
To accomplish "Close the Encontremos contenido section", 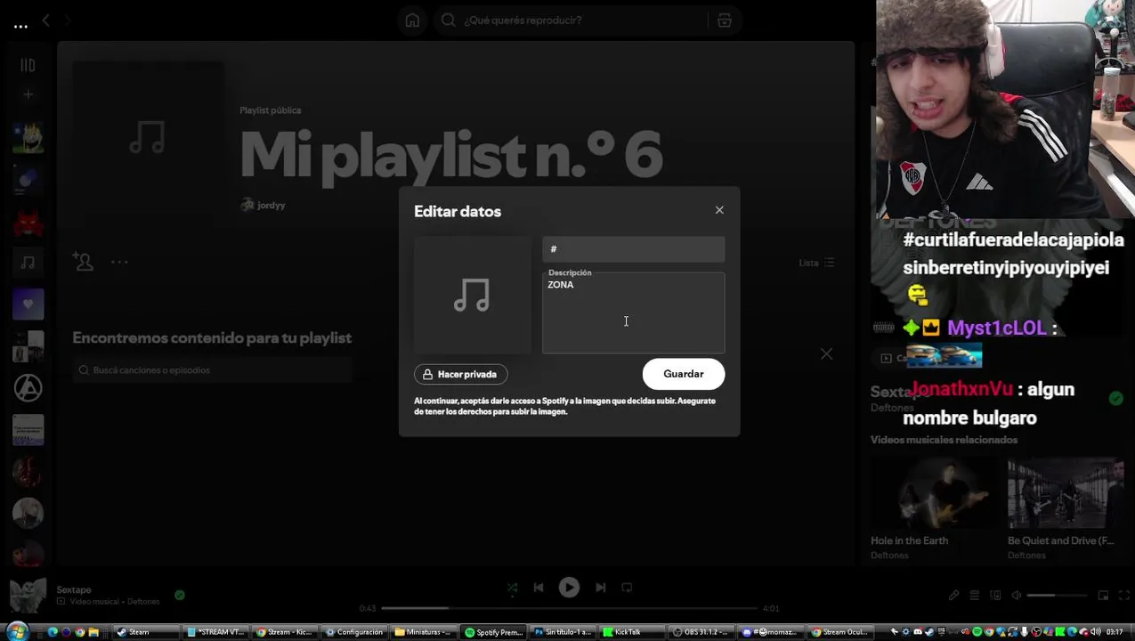I will click(827, 354).
